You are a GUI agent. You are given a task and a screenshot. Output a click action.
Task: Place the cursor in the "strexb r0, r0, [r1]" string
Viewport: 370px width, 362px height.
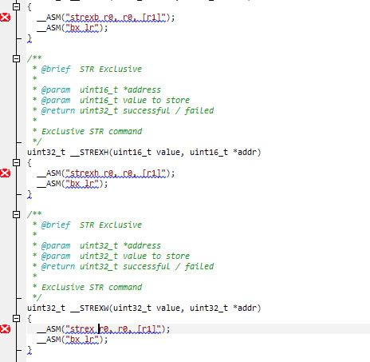(116, 18)
